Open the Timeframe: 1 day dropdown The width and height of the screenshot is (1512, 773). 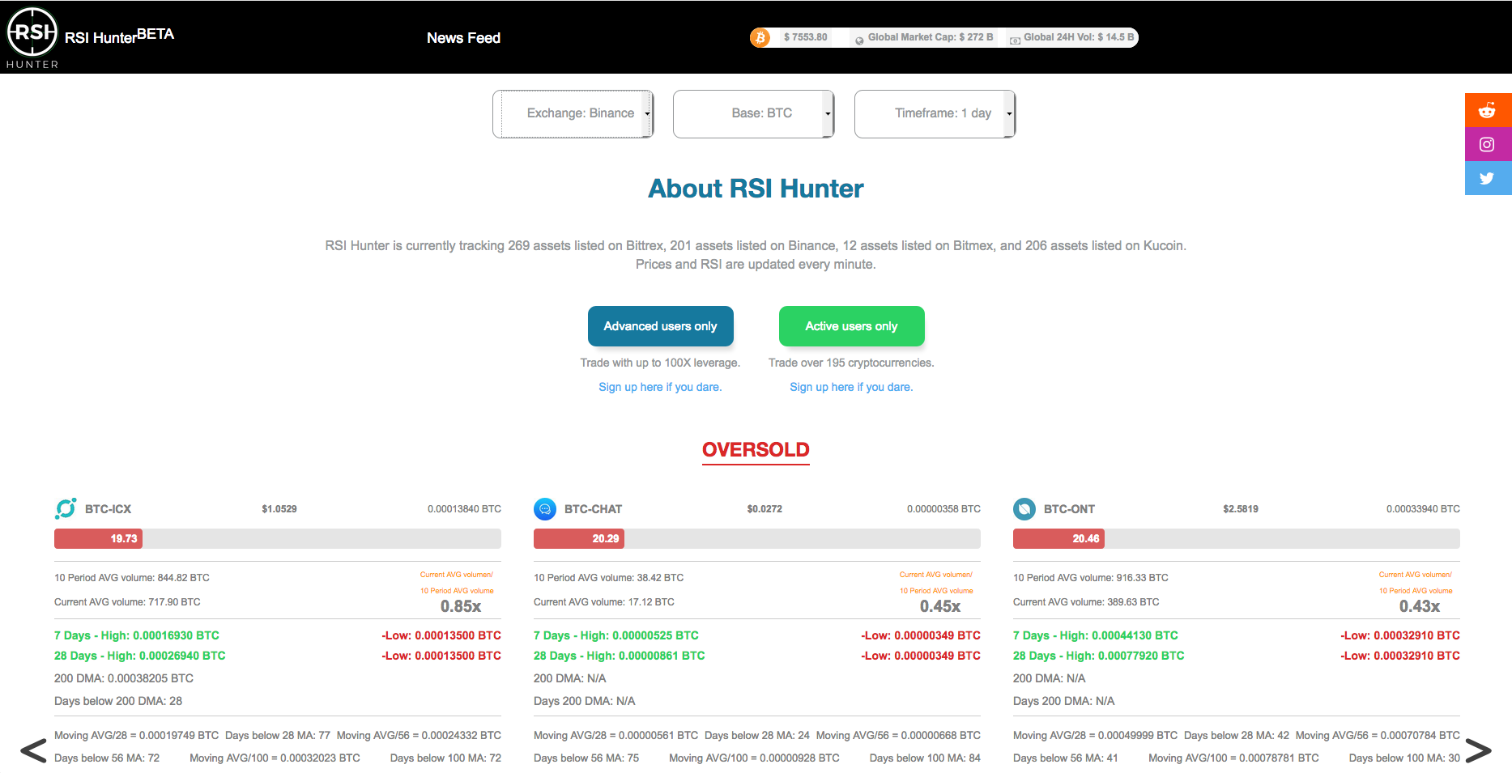tap(935, 114)
